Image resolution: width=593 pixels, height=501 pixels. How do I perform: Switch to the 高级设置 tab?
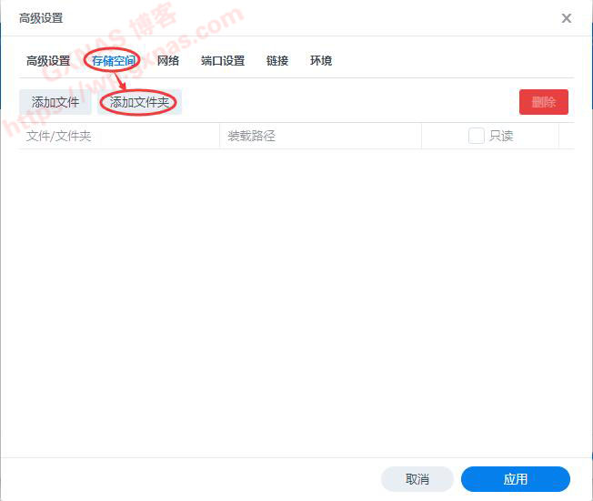(48, 61)
